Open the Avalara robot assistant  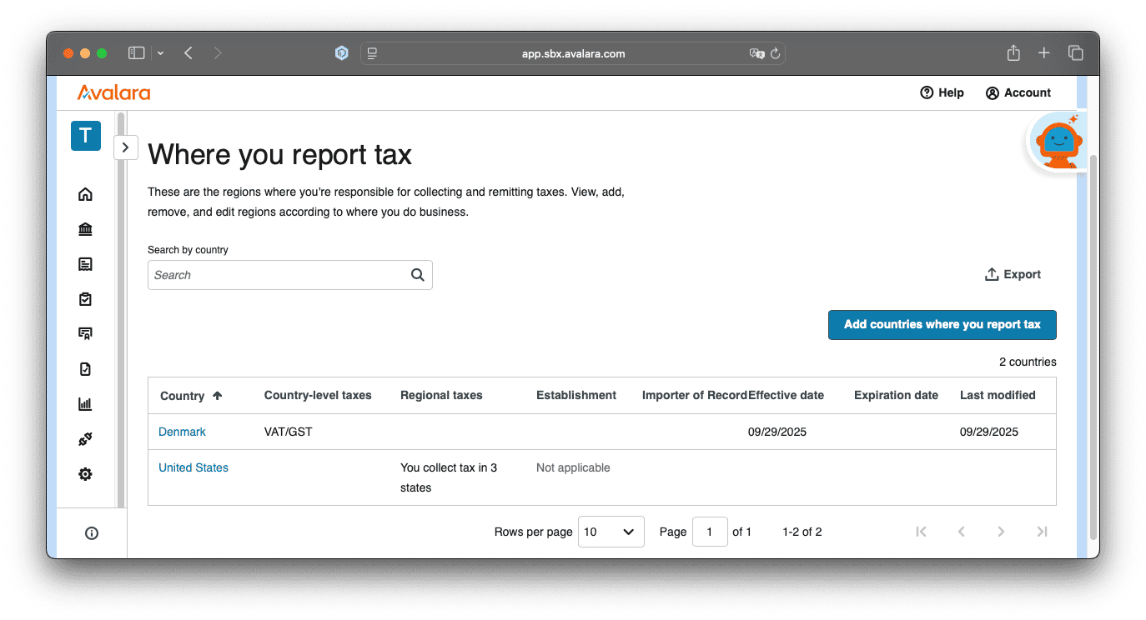pos(1057,142)
